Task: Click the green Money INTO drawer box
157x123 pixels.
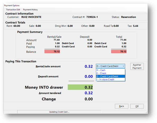Action: pyautogui.click(x=80, y=87)
